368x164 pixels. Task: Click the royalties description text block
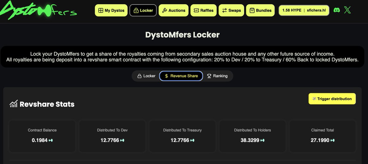pyautogui.click(x=182, y=57)
